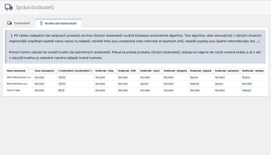Click the truck icon beside Správa dodavatelů

click(x=9, y=7)
